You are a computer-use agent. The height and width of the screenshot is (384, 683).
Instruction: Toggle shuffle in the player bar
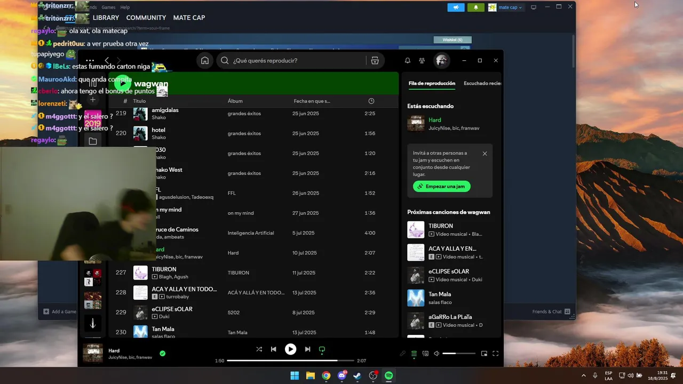point(259,349)
